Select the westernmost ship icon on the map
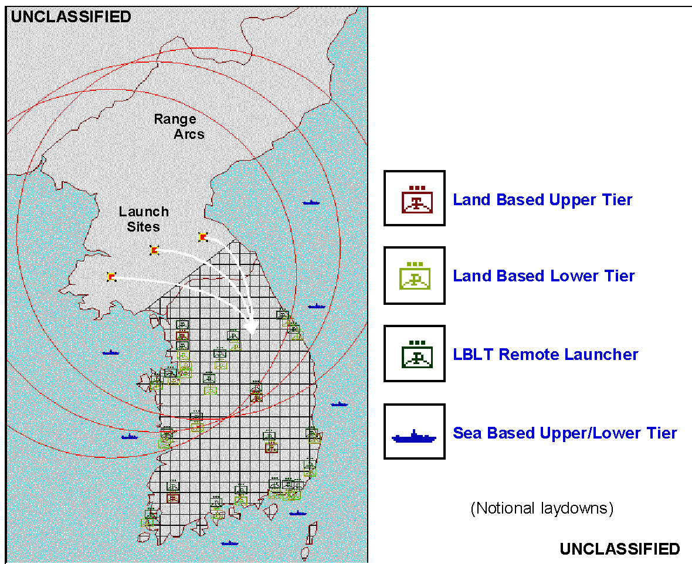This screenshot has width=692, height=564. point(111,352)
